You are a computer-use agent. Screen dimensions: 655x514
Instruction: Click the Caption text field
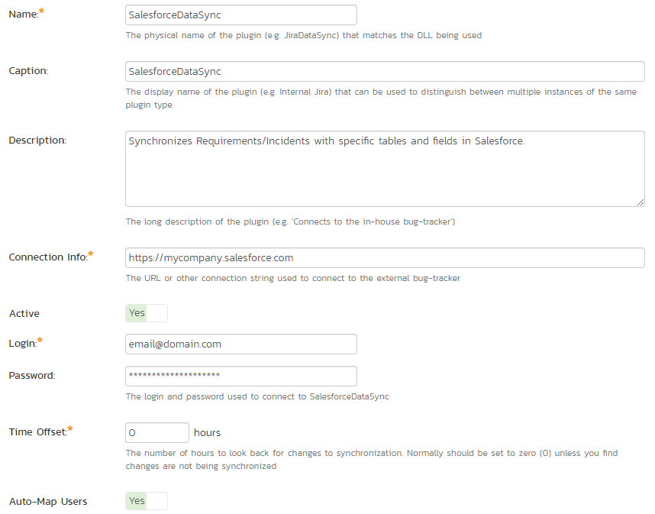click(x=385, y=71)
